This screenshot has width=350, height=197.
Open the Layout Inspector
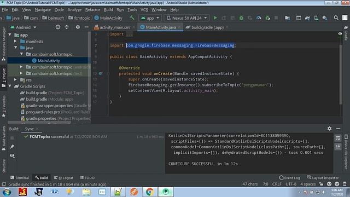coord(323,178)
